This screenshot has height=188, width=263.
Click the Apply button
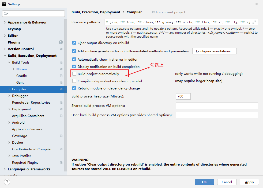(249, 182)
